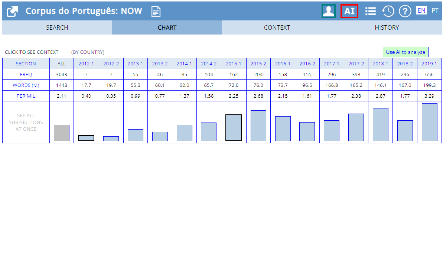Click the question mark help icon

[x=405, y=11]
